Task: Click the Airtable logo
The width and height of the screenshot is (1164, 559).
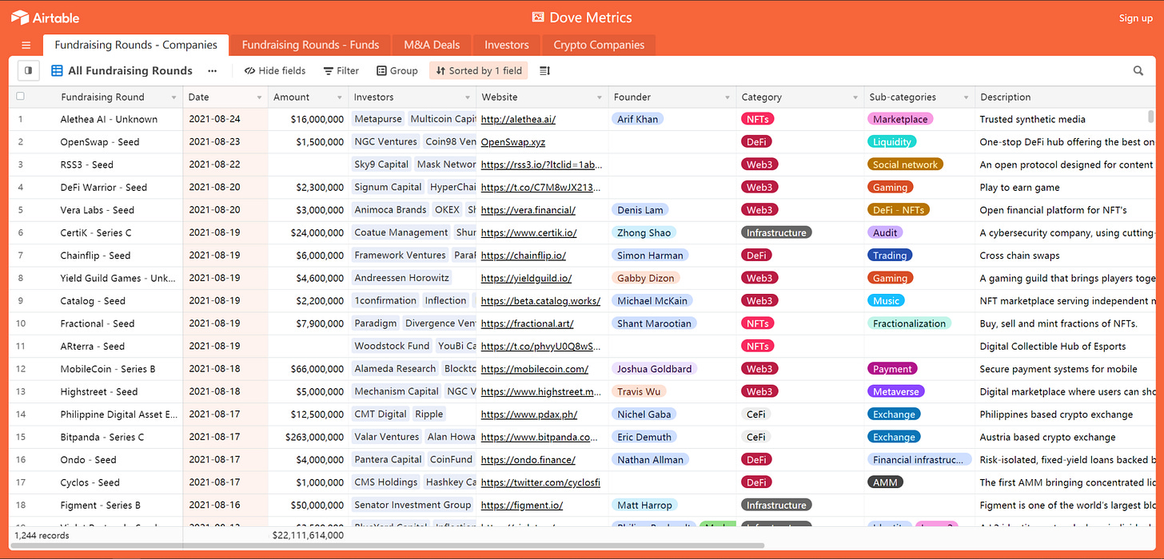Action: (45, 18)
